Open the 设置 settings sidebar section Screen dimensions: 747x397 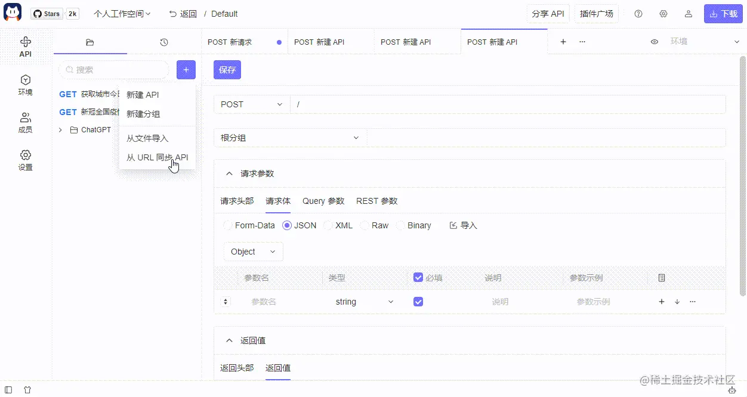click(x=26, y=160)
